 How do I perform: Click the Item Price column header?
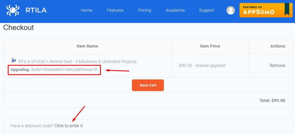210,46
